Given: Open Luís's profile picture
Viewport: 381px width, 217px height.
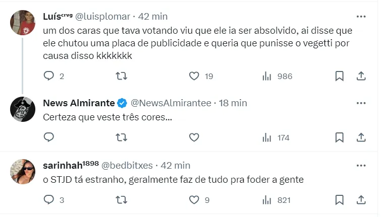Looking at the screenshot, I should (23, 23).
